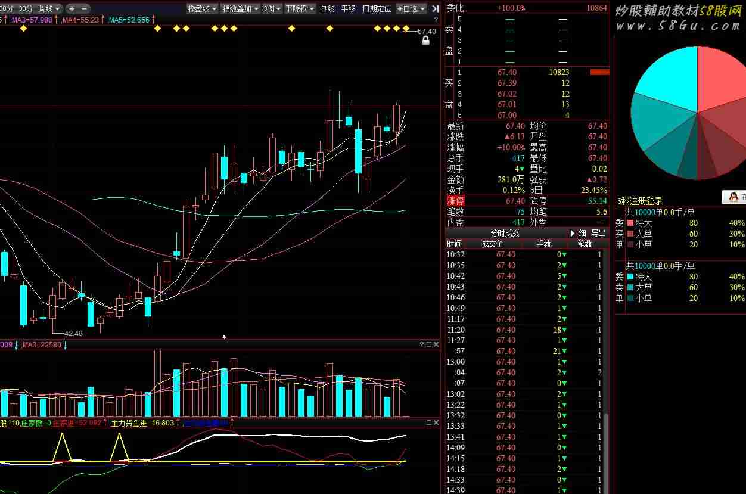Click the help question mark in volume panel header

click(x=421, y=344)
